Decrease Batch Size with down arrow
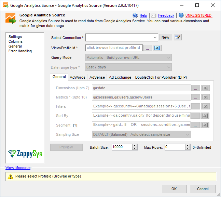Image resolution: width=221 pixels, height=197 pixels. click(135, 148)
